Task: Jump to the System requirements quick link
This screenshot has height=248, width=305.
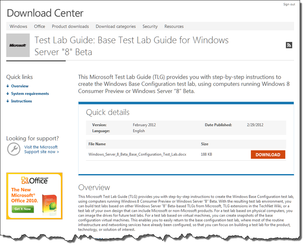Action: (30, 94)
